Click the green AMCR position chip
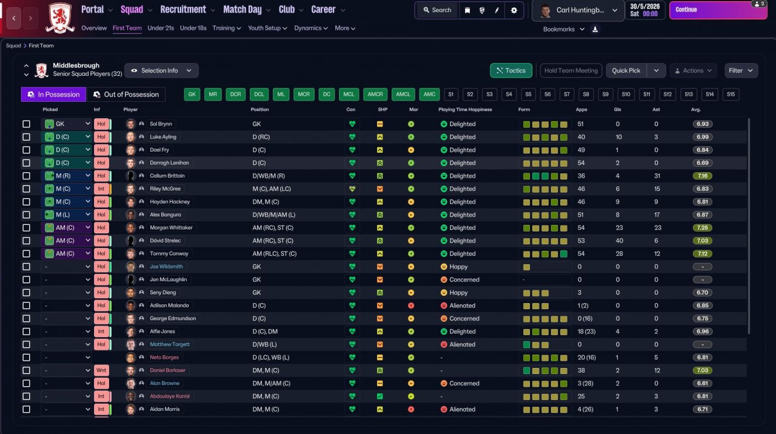776x434 pixels. tap(375, 95)
